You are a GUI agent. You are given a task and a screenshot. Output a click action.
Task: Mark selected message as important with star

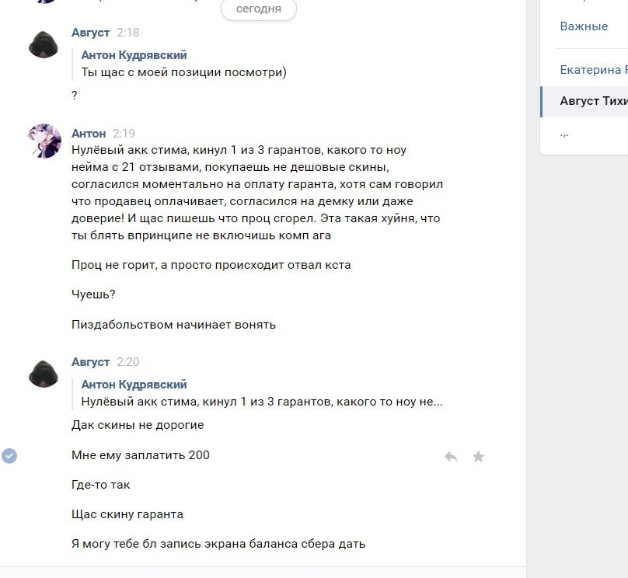[479, 457]
